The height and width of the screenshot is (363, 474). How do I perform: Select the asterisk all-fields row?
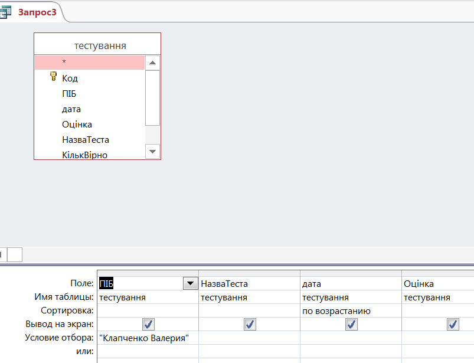[89, 62]
